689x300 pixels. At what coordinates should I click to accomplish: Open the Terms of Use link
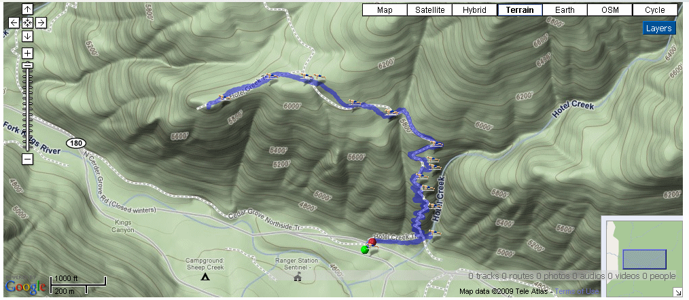tap(576, 291)
